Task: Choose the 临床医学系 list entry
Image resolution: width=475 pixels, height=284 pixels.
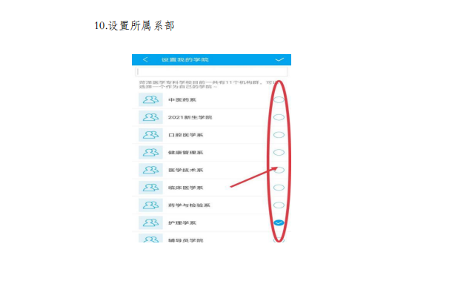Action: (x=211, y=188)
